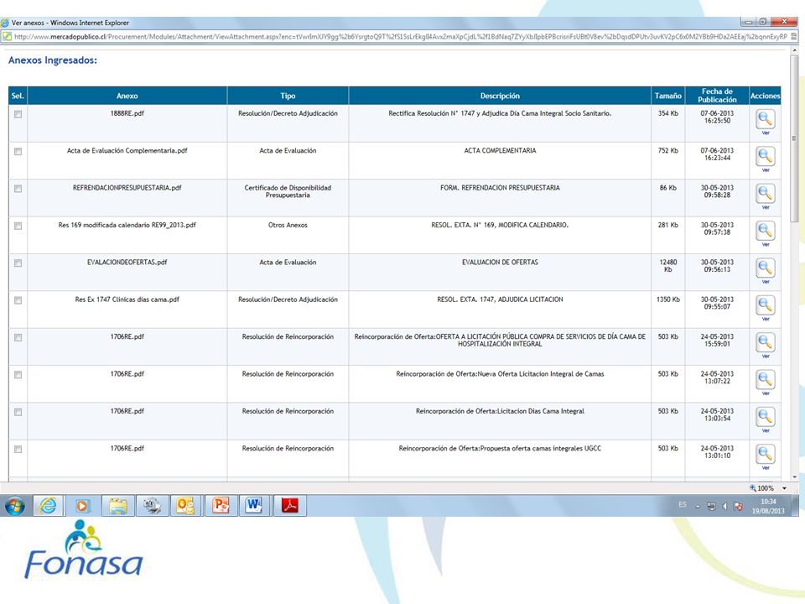This screenshot has width=805, height=604.
Task: Select checkbox for 1706RE.pdf 13:01:10 row
Action: [18, 450]
